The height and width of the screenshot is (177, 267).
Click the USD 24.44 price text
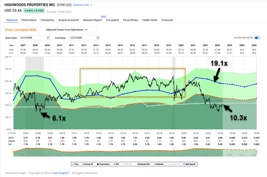click(13, 10)
